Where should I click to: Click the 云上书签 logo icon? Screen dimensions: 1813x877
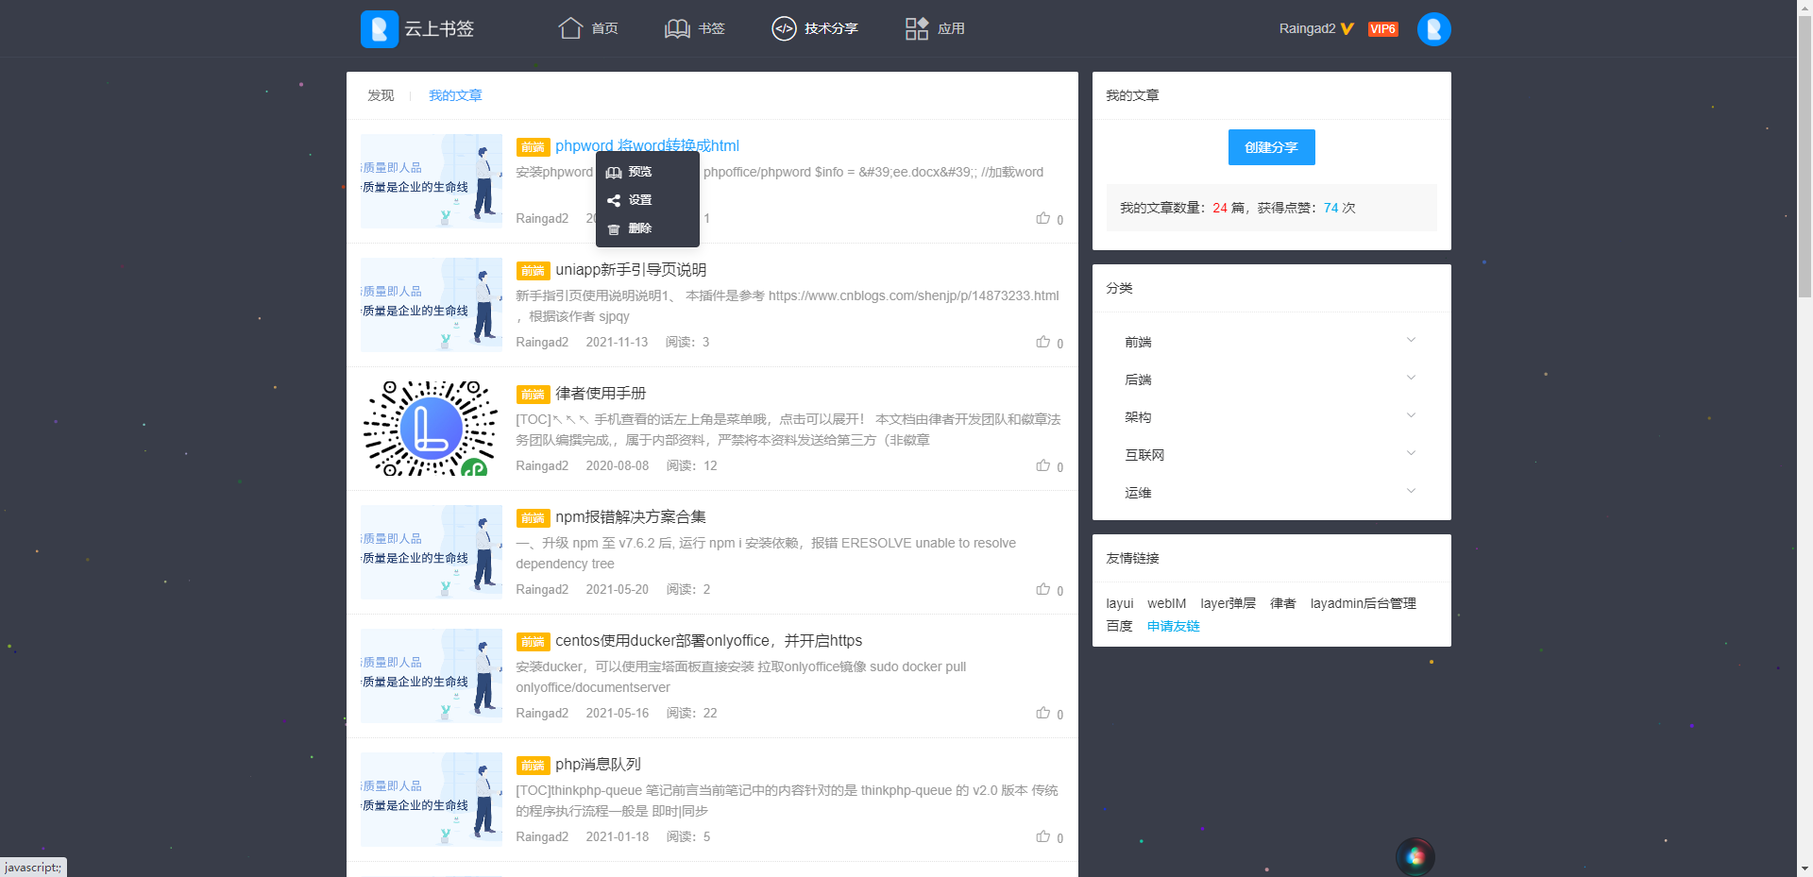point(380,29)
